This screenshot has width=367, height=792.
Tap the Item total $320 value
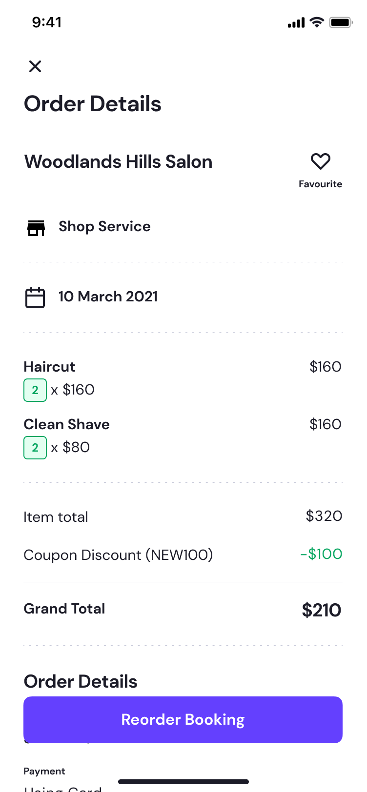click(x=324, y=516)
